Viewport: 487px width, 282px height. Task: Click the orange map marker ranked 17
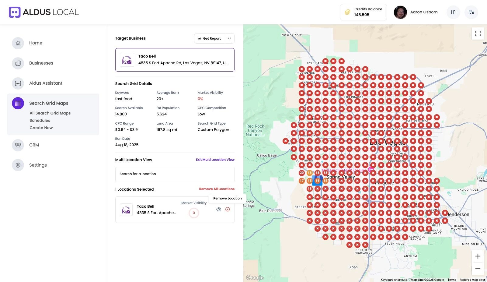click(x=302, y=181)
